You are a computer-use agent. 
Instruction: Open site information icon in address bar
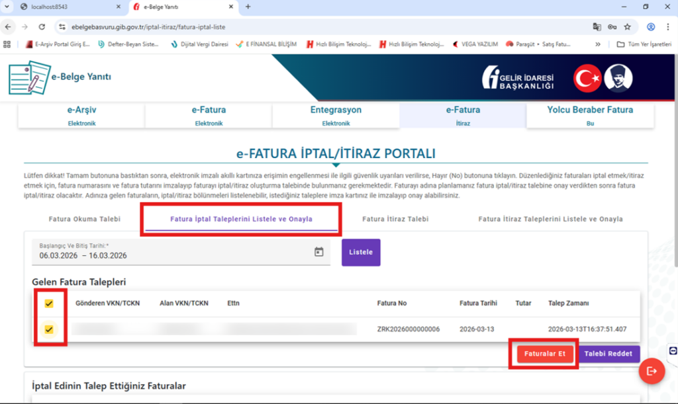pos(62,26)
